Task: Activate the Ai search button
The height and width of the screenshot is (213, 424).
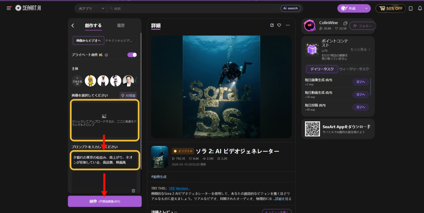Action: [291, 8]
